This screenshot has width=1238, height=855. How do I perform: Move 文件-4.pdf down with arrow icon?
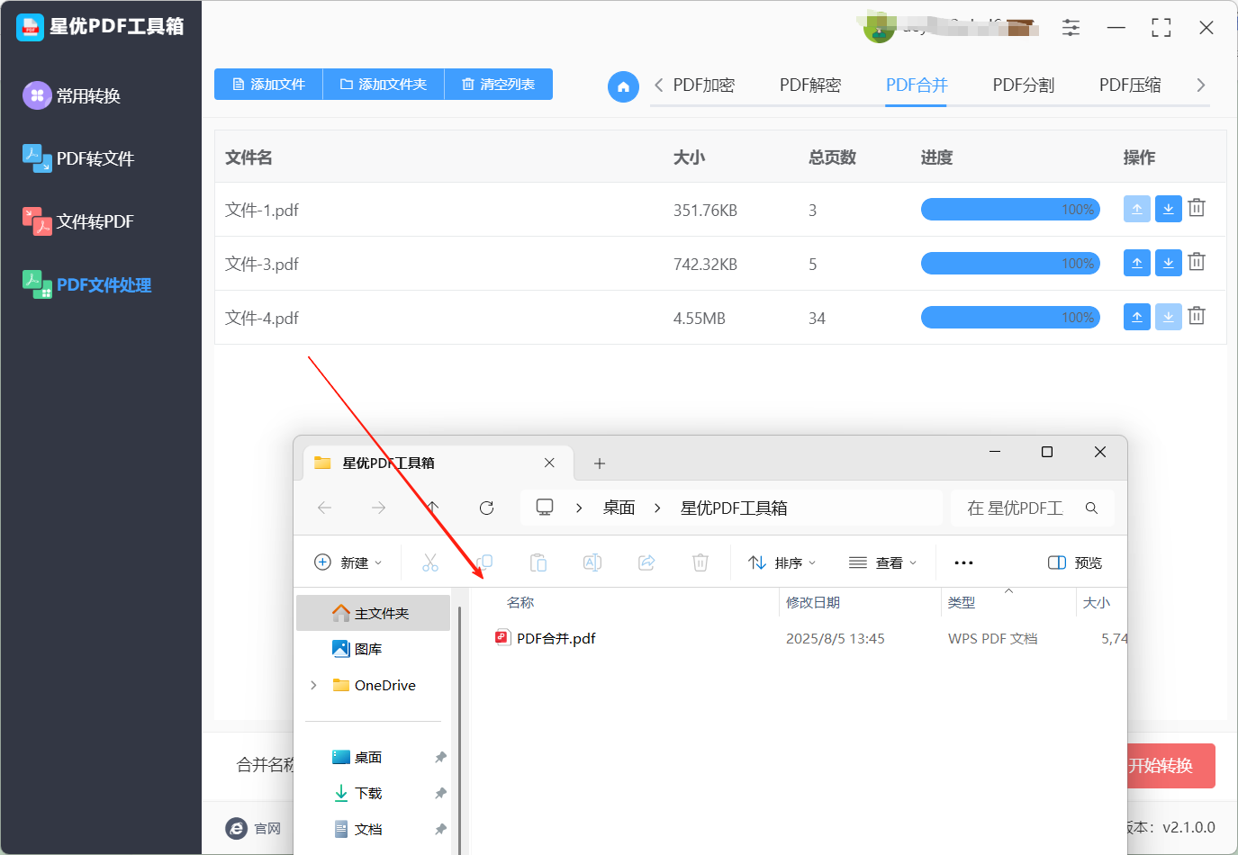point(1168,317)
